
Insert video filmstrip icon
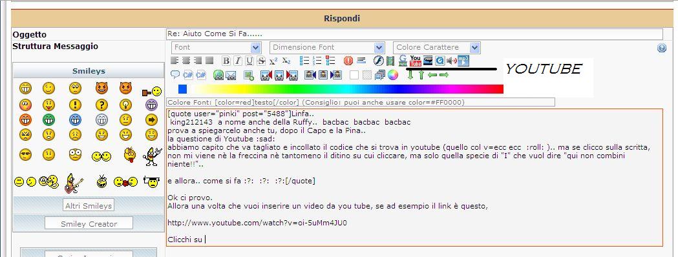coord(390,61)
